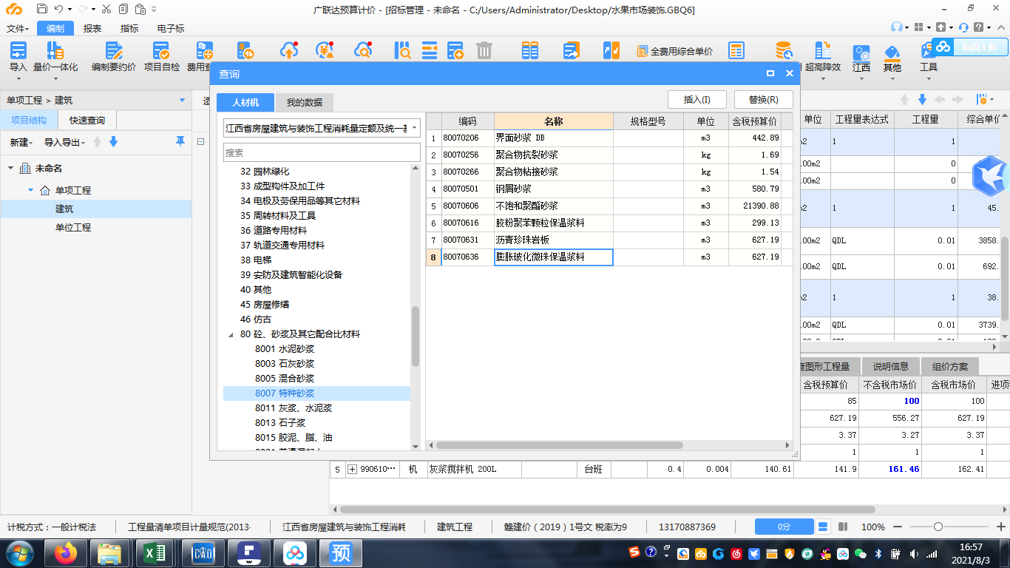Click the blue down arrow in project panel

[x=113, y=142]
